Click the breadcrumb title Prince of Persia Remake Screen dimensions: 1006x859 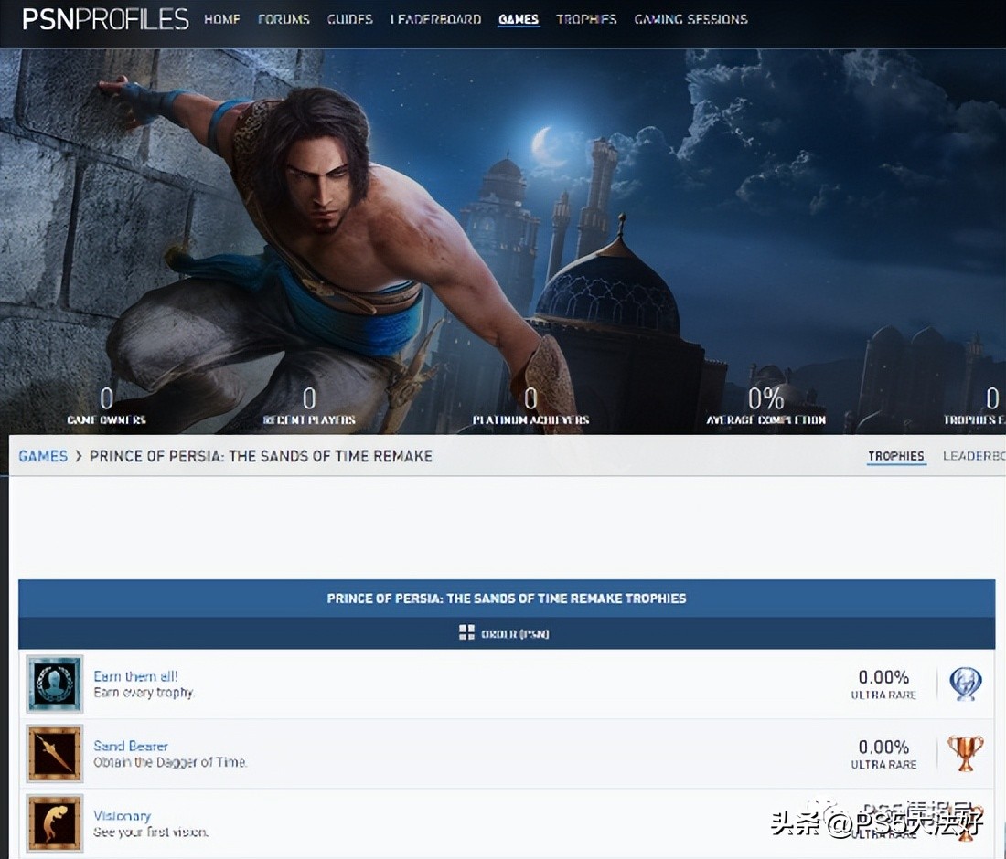[261, 456]
